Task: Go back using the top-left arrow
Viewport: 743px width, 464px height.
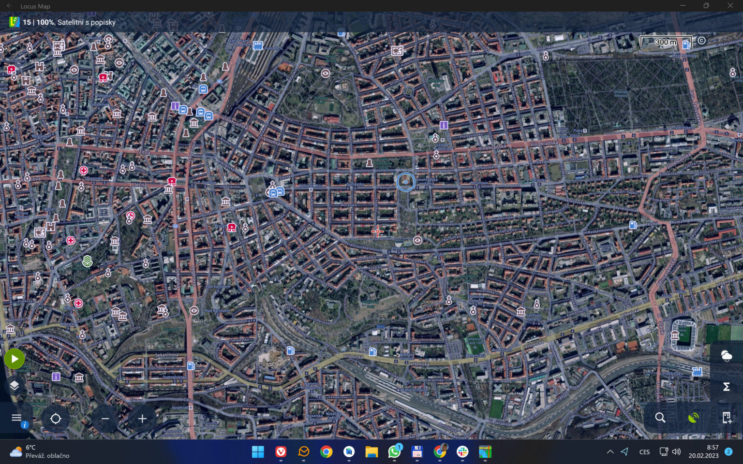Action: (9, 6)
